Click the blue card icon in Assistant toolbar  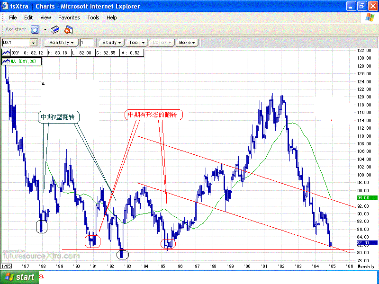pyautogui.click(x=55, y=29)
